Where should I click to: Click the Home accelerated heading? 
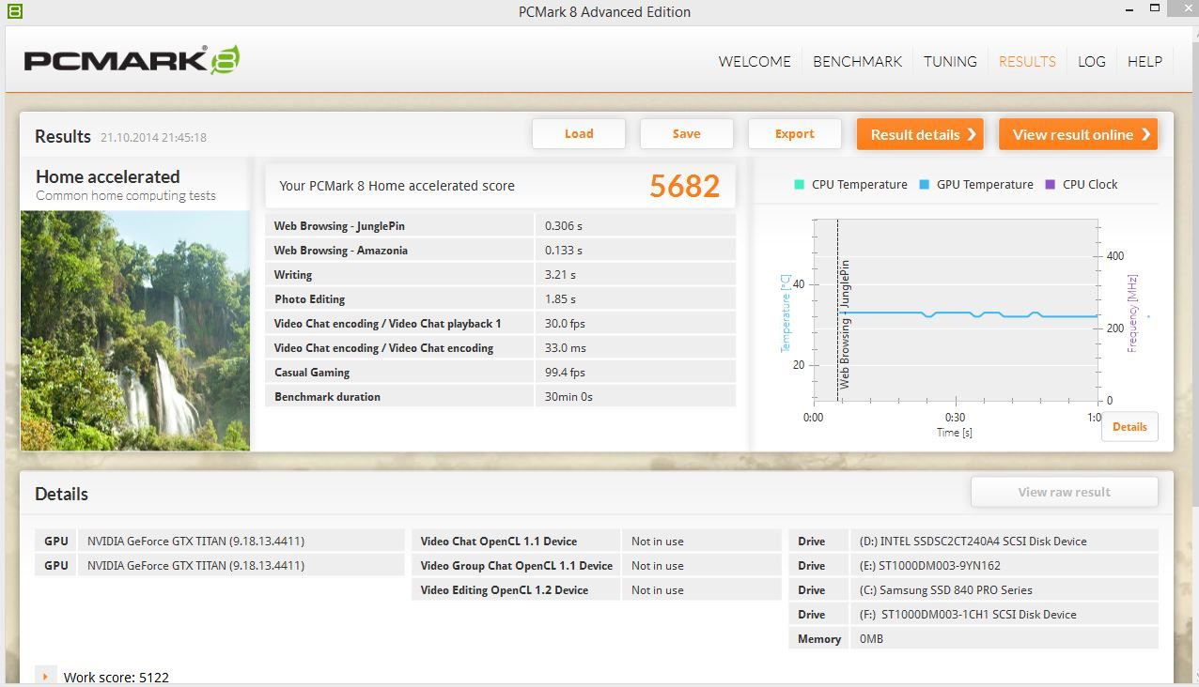[x=107, y=176]
